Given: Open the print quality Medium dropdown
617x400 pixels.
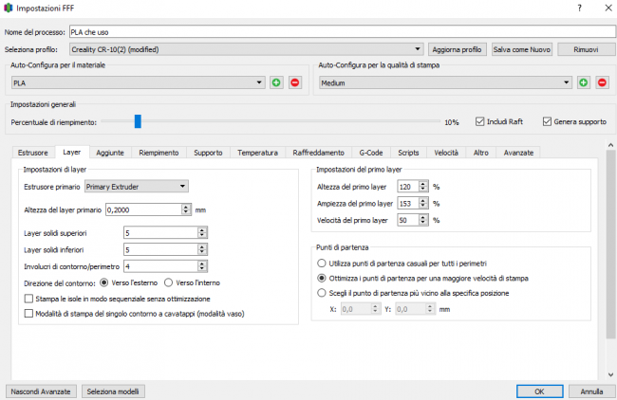Looking at the screenshot, I should pyautogui.click(x=567, y=82).
